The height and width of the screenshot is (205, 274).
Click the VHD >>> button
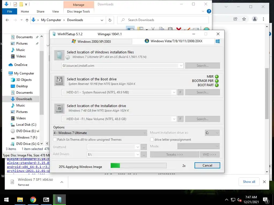(210, 155)
